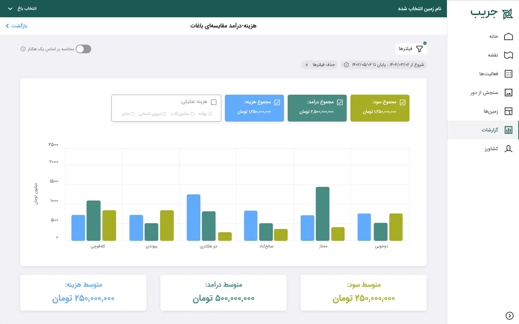Click the total cost summary card

(254, 108)
